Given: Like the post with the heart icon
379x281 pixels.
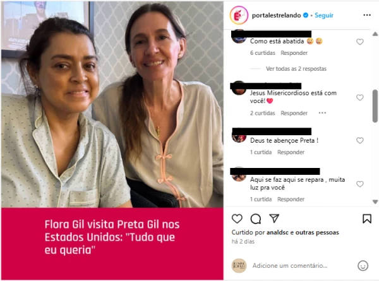Looking at the screenshot, I should (x=237, y=218).
